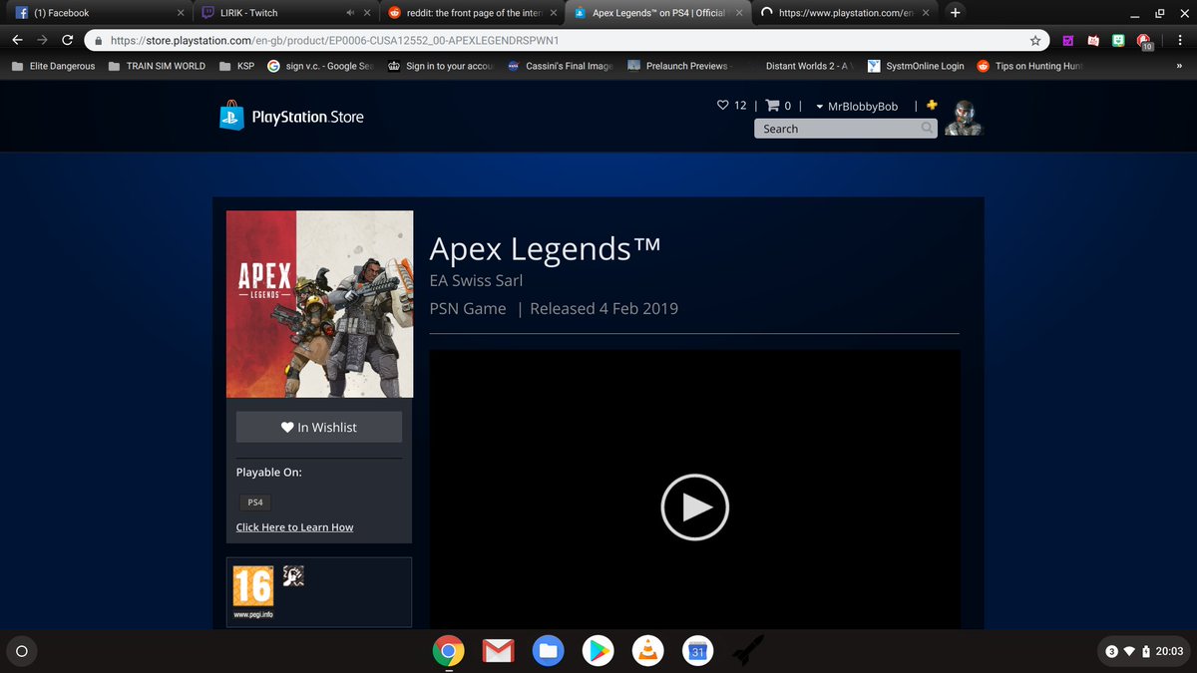This screenshot has width=1197, height=673.
Task: Click PlayStation Store logo
Action: pyautogui.click(x=291, y=116)
